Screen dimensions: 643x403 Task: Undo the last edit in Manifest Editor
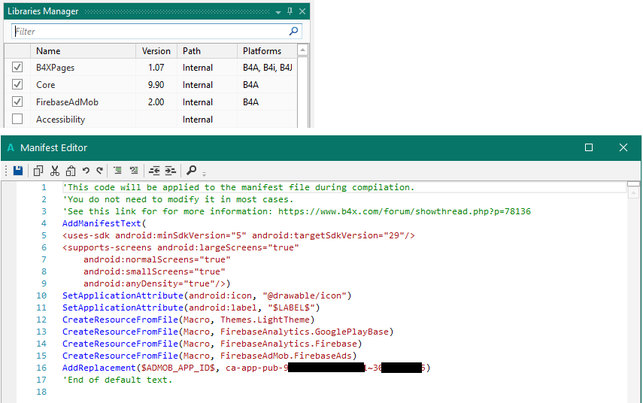click(x=86, y=171)
